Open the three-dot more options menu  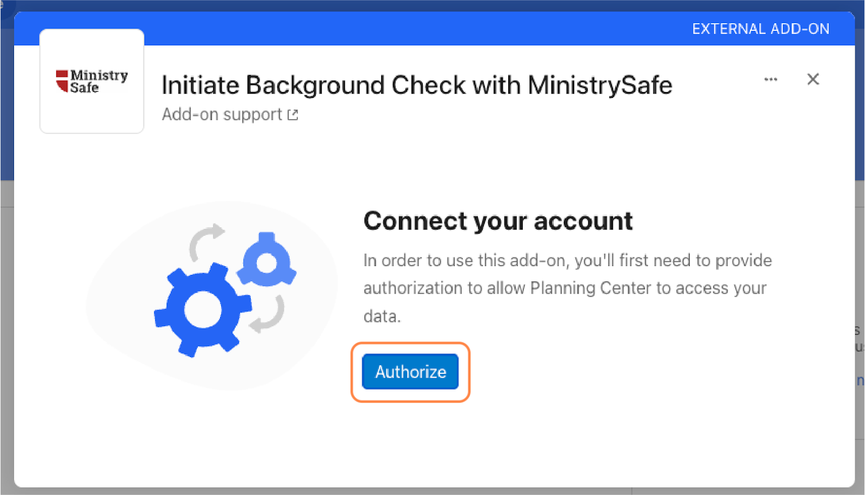pyautogui.click(x=770, y=80)
